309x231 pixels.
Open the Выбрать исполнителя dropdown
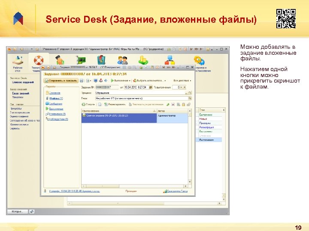click(x=149, y=80)
